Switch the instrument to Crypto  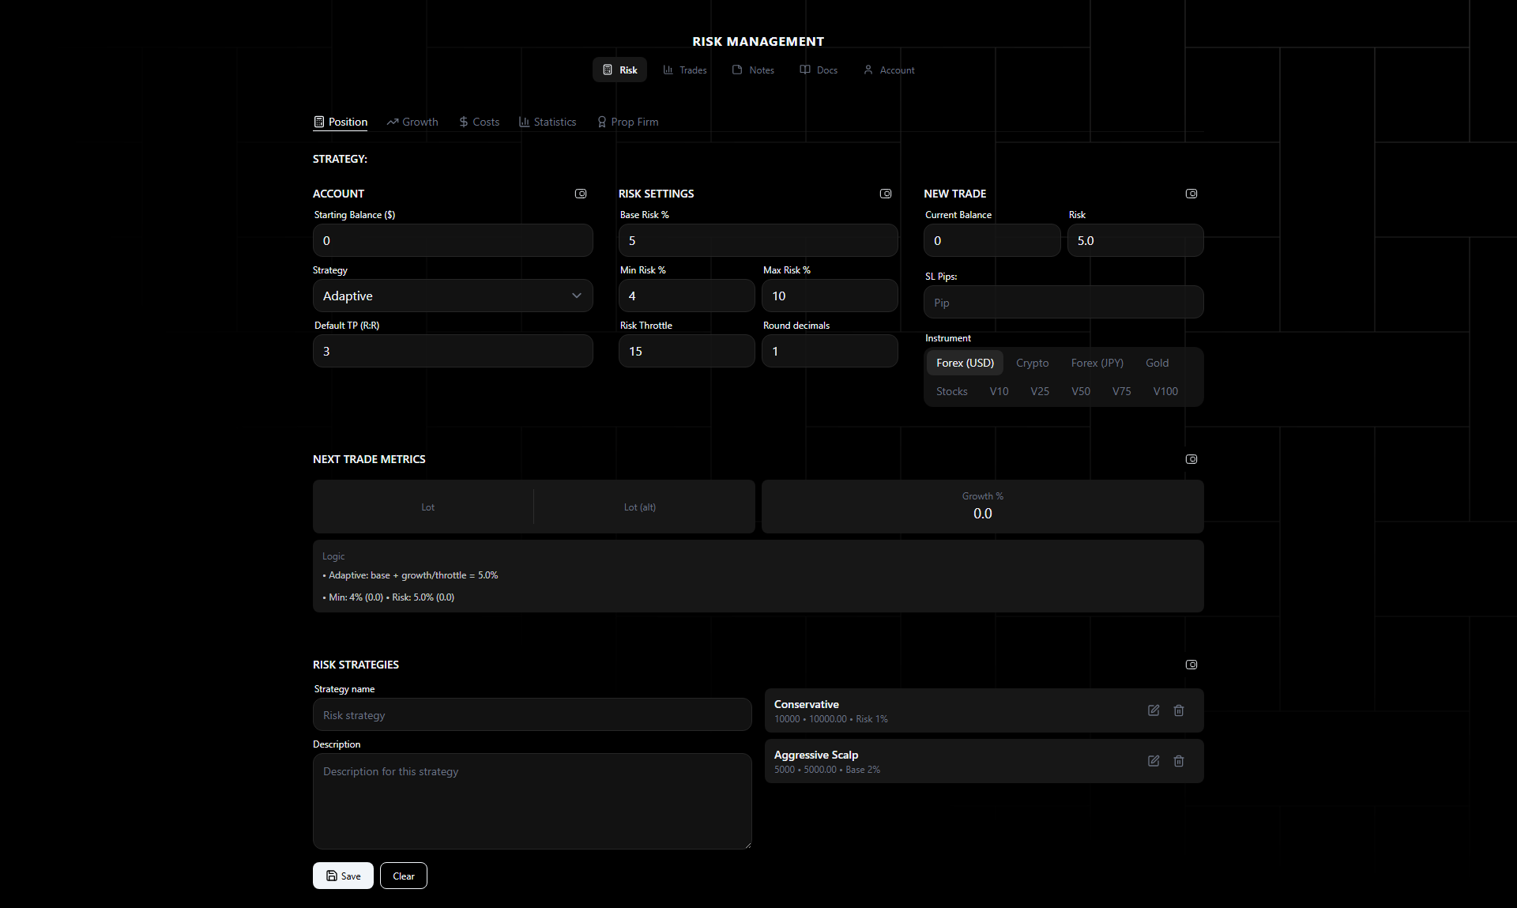[1032, 363]
